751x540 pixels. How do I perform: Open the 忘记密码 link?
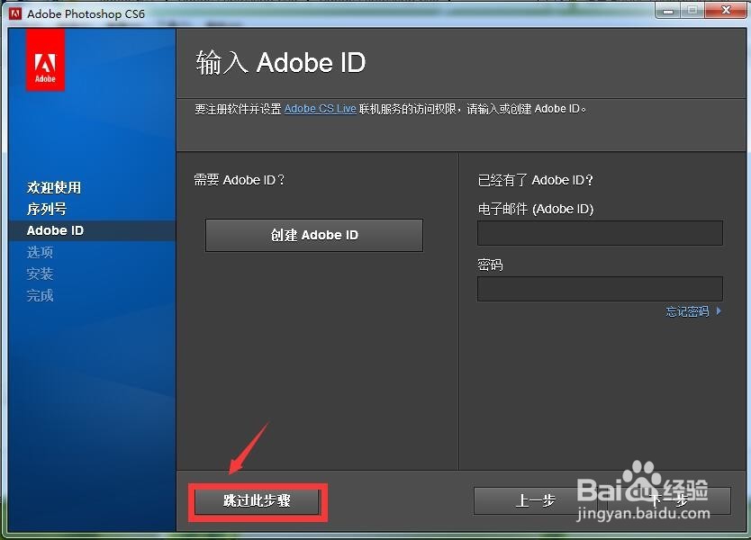coord(687,311)
